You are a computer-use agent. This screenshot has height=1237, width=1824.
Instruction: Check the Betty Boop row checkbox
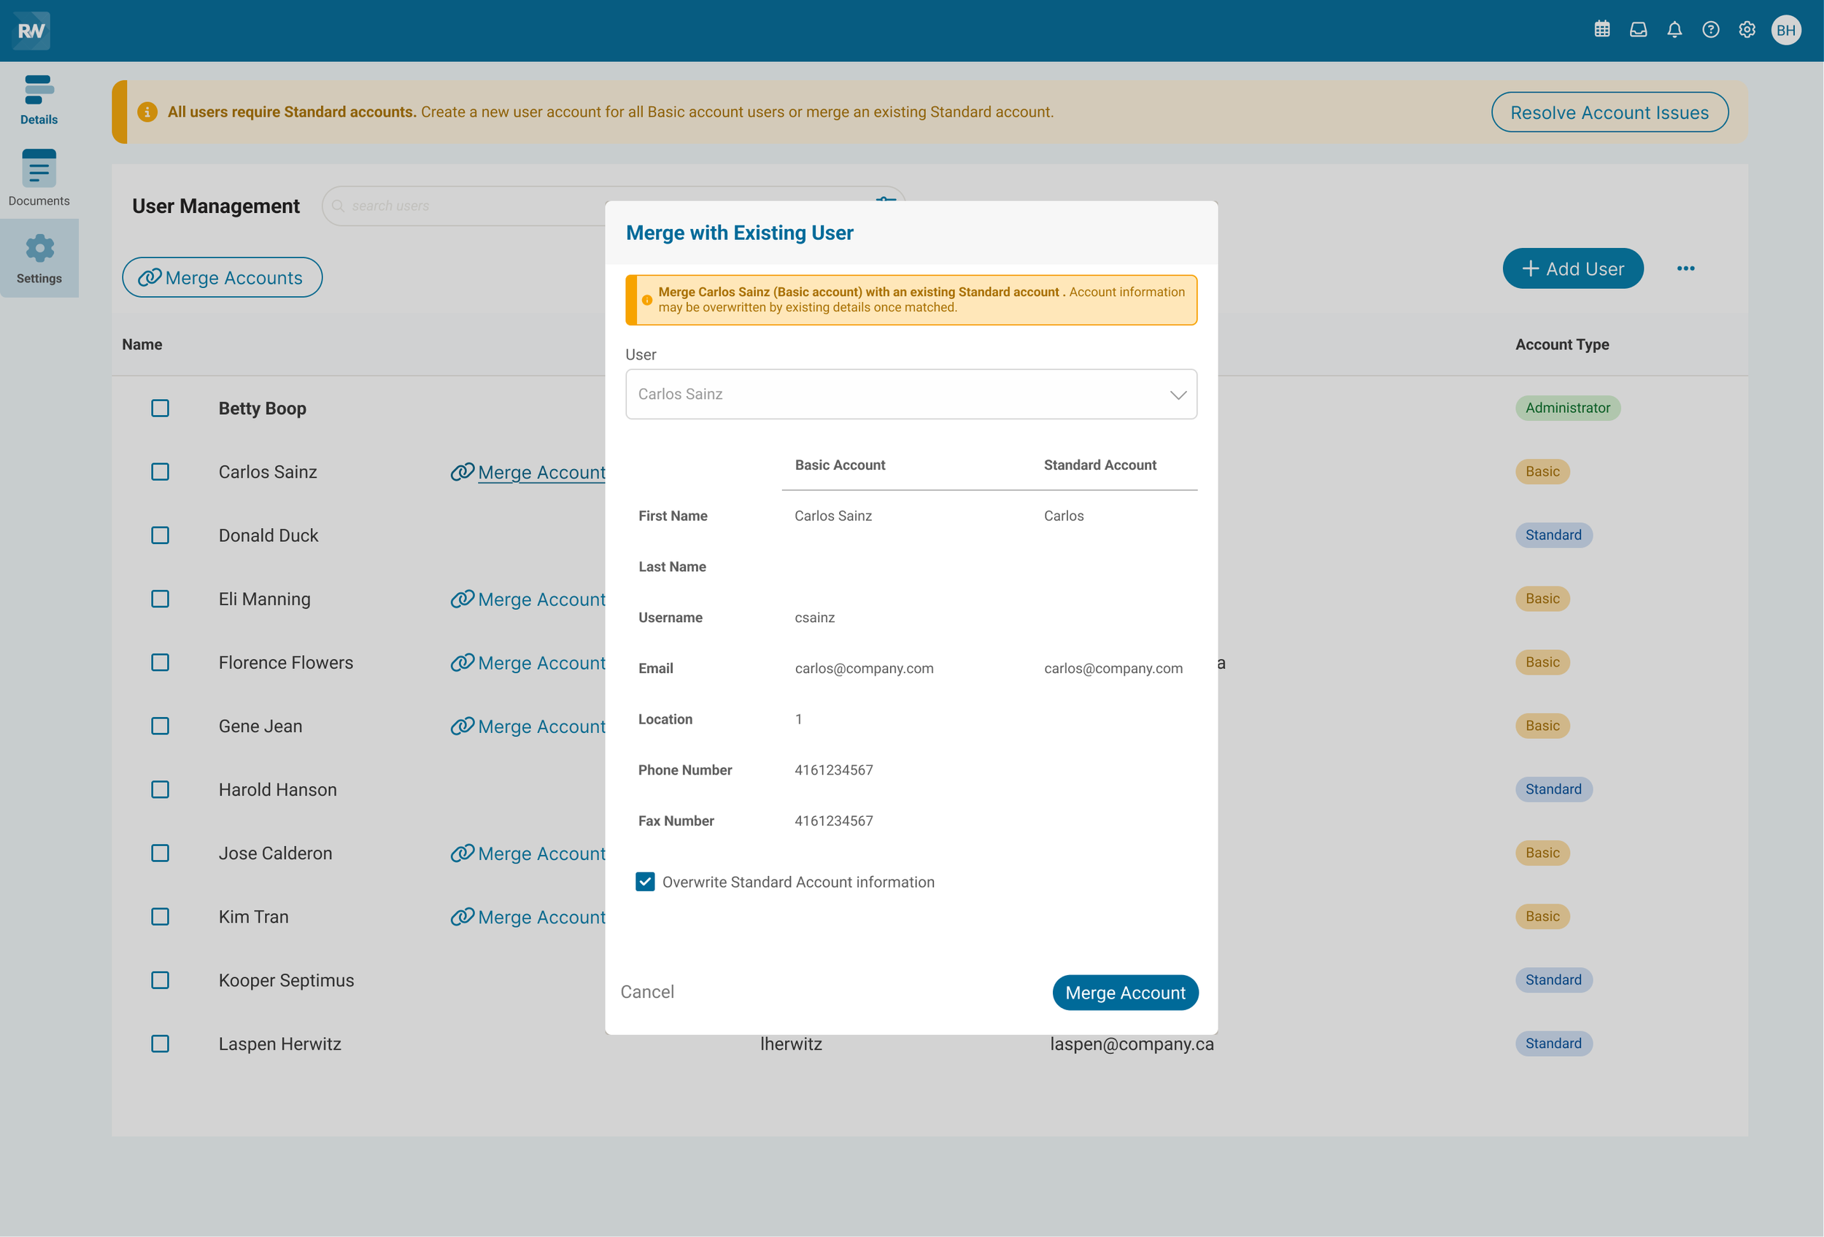coord(160,408)
